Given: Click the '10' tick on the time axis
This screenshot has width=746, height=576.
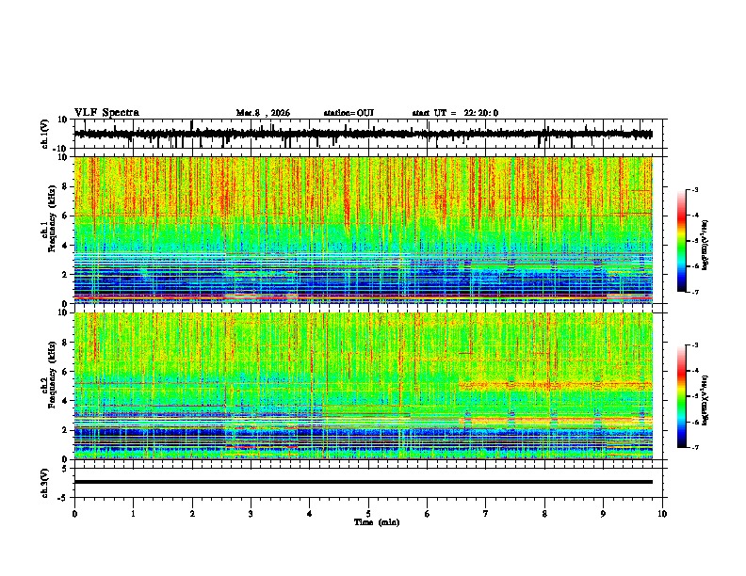Looking at the screenshot, I should [x=662, y=514].
